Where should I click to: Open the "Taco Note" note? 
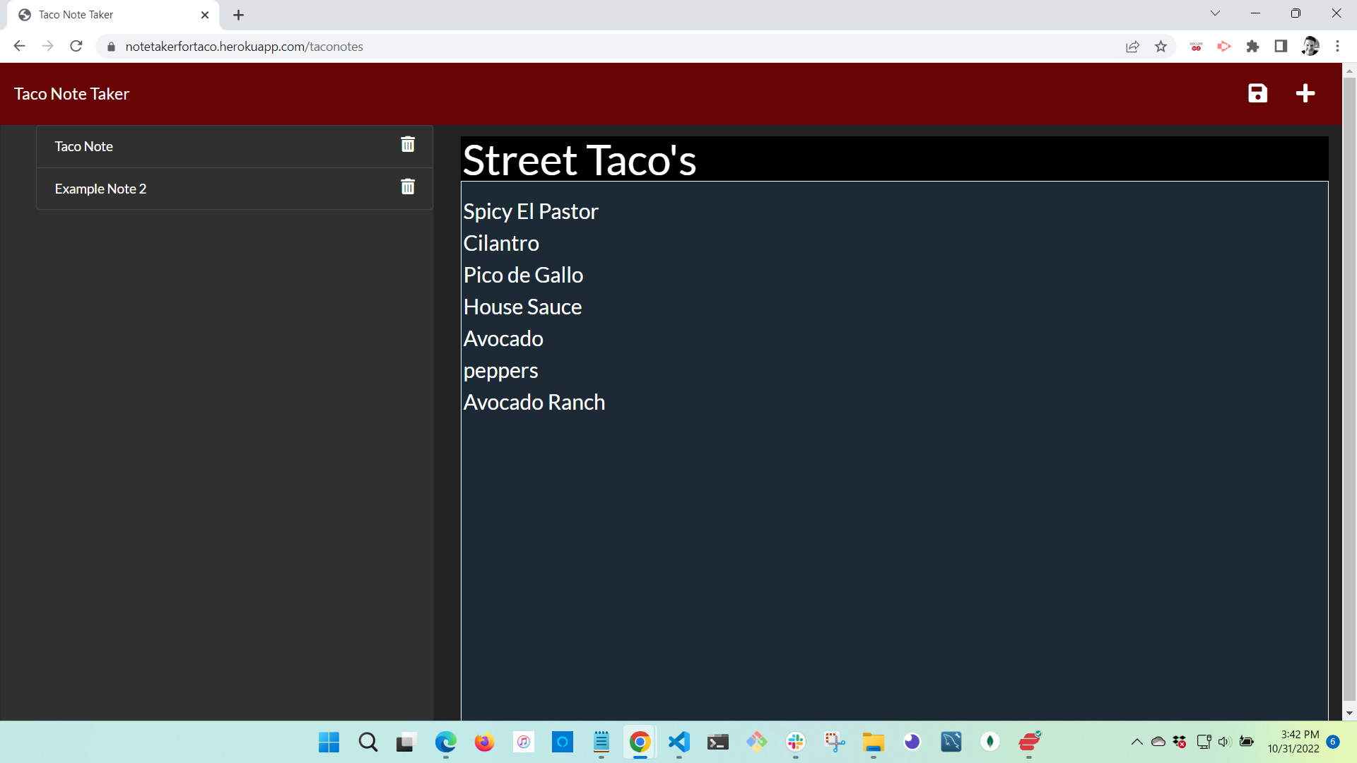[83, 146]
